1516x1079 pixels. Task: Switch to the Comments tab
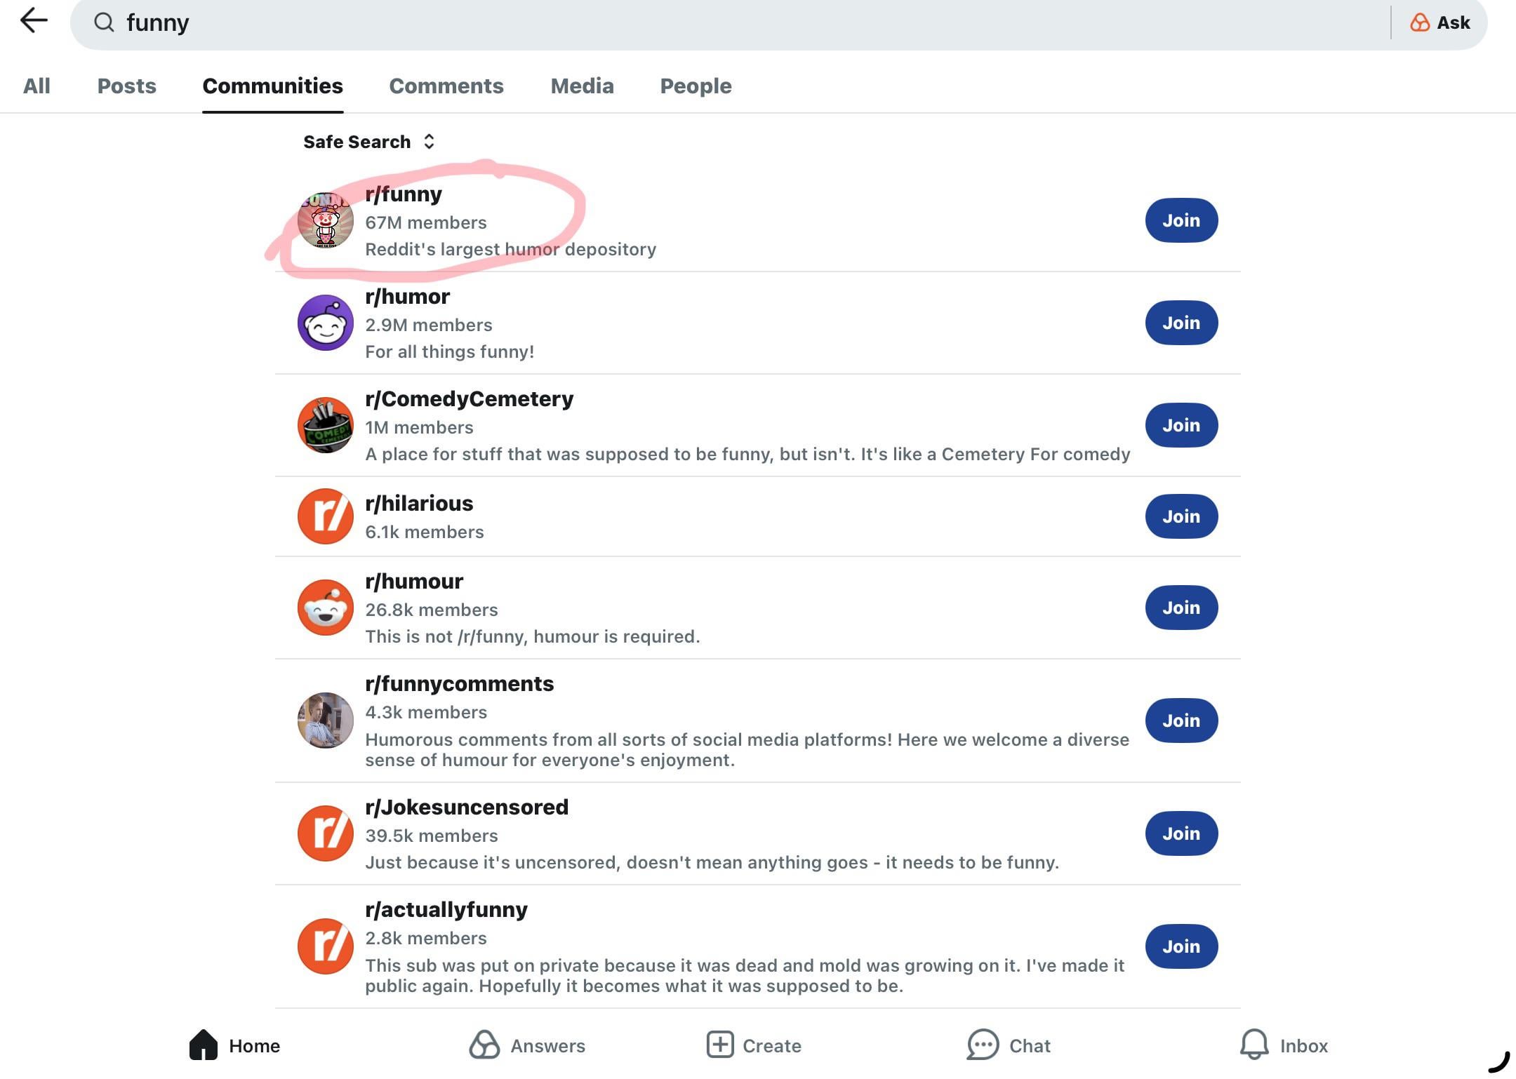pyautogui.click(x=446, y=86)
